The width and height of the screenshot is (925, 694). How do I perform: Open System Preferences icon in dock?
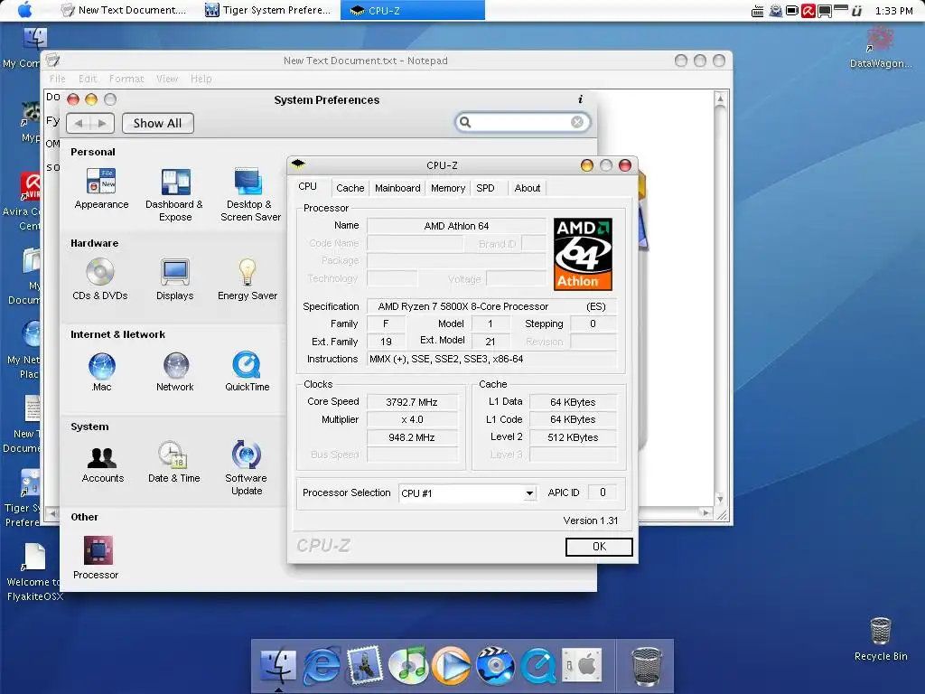coord(582,666)
